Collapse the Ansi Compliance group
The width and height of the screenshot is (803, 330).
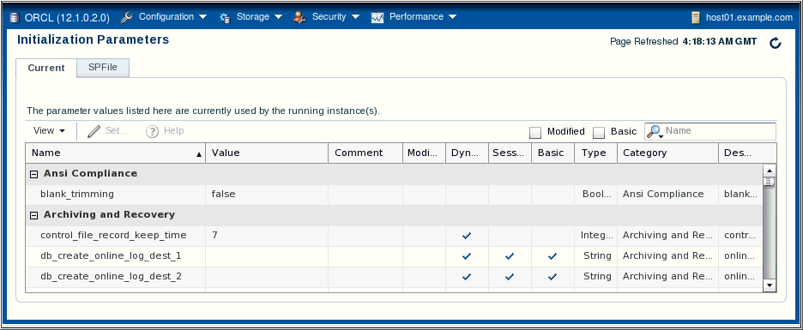click(33, 175)
